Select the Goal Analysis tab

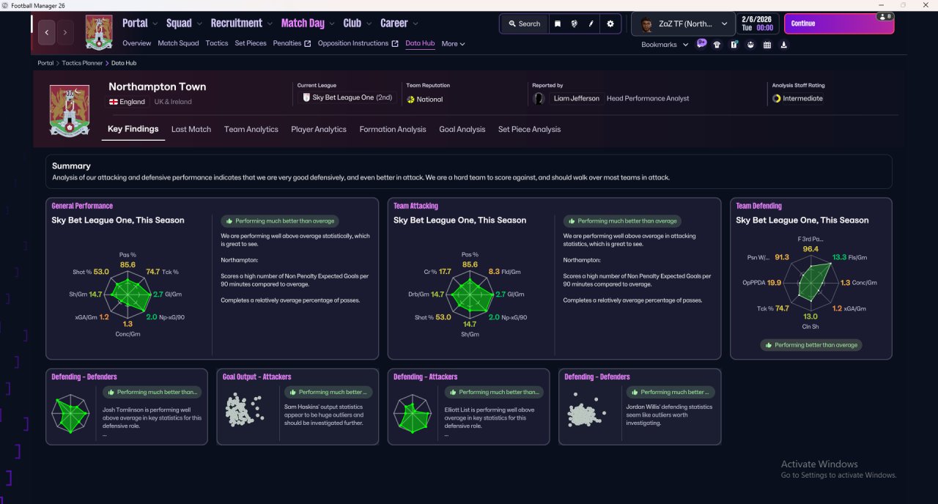point(462,129)
